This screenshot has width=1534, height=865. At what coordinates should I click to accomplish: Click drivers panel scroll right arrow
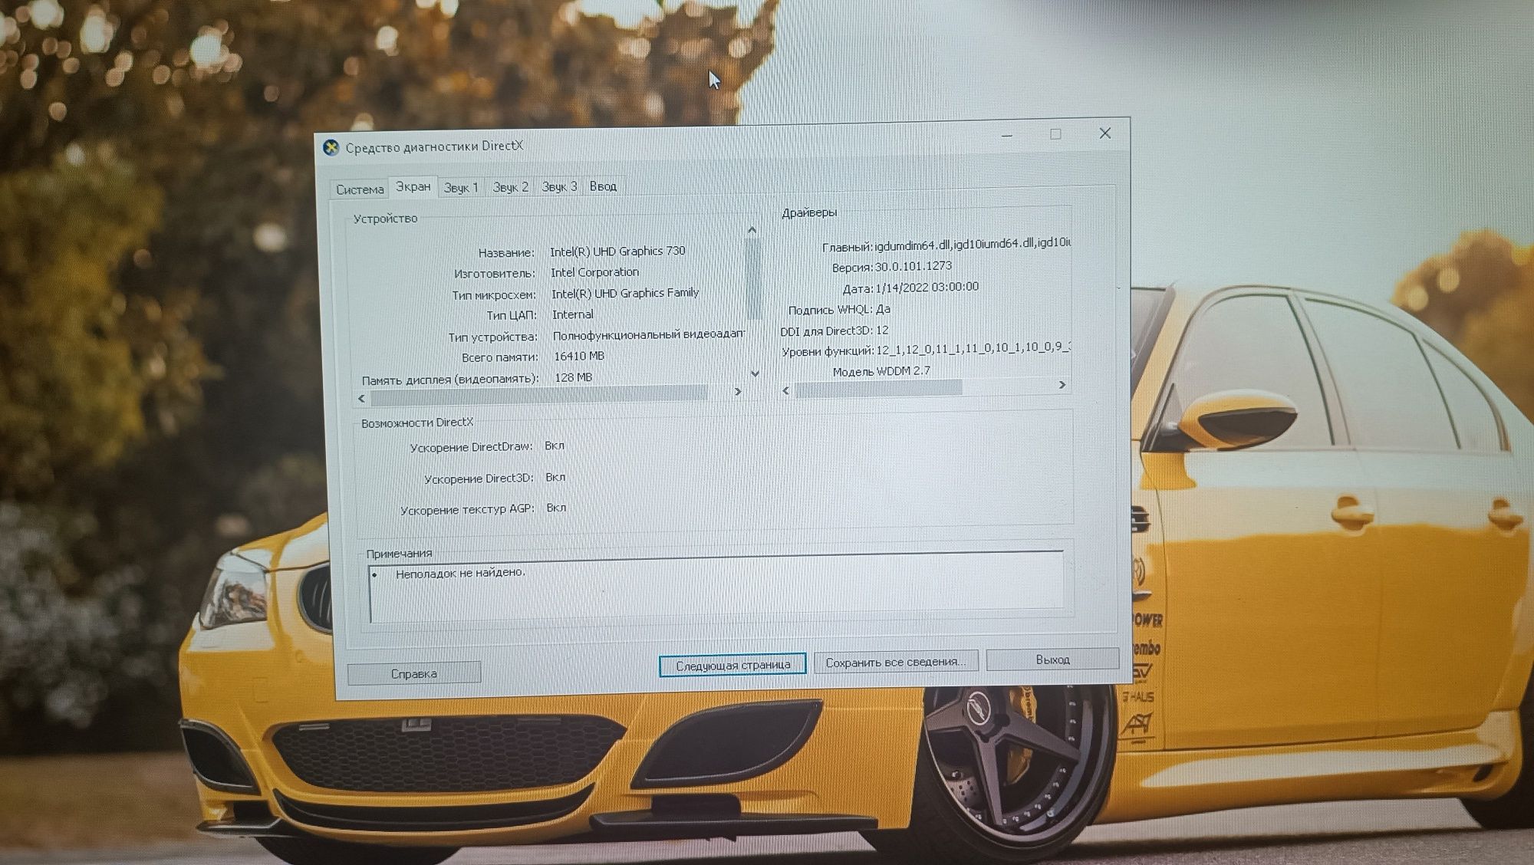(x=1062, y=385)
